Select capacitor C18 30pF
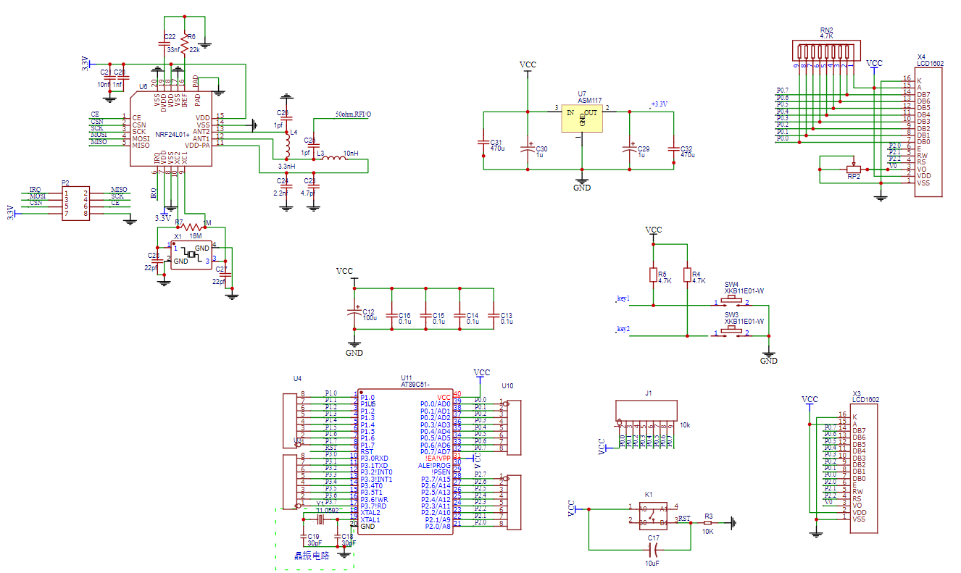961x573 pixels. (338, 536)
